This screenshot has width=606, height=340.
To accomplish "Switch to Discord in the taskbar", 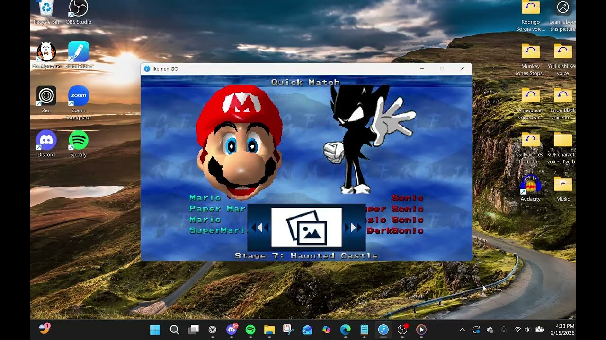I will [x=232, y=330].
